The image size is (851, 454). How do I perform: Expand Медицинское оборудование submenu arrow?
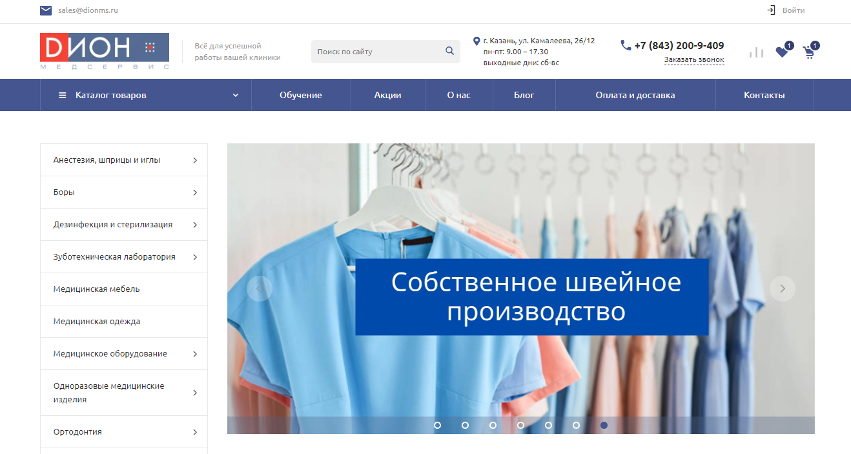(x=195, y=354)
